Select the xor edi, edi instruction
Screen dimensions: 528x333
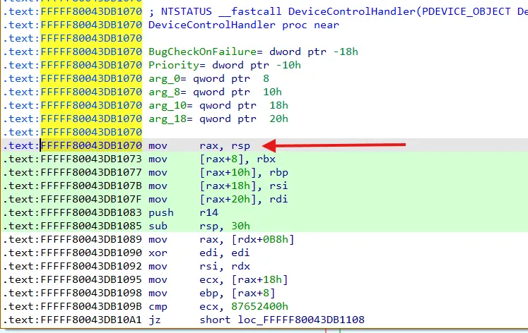coord(199,253)
